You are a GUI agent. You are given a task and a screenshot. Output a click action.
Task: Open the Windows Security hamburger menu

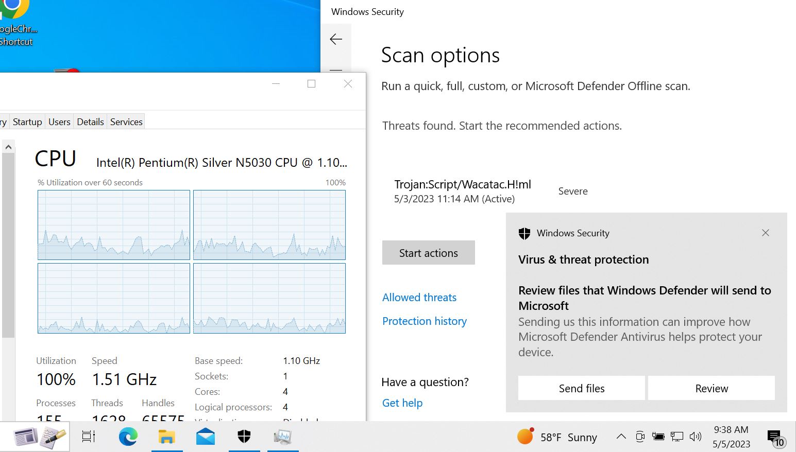pyautogui.click(x=336, y=69)
